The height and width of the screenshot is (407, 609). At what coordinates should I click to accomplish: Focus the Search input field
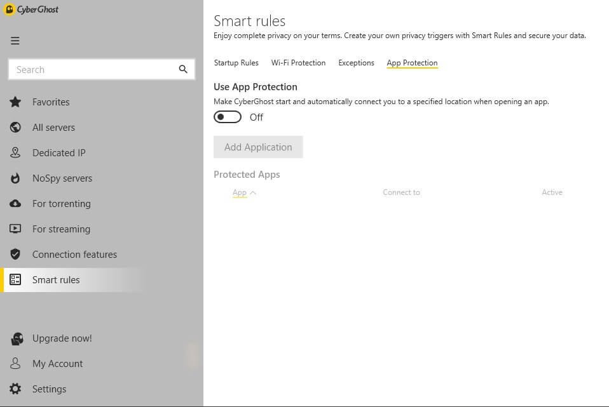point(101,69)
